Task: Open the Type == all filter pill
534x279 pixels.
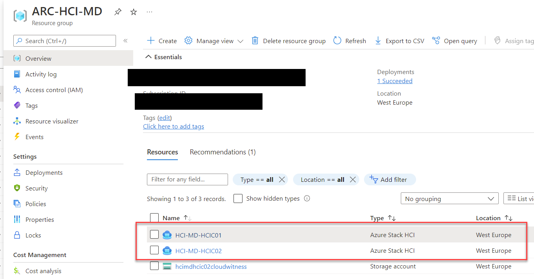Action: pos(257,179)
